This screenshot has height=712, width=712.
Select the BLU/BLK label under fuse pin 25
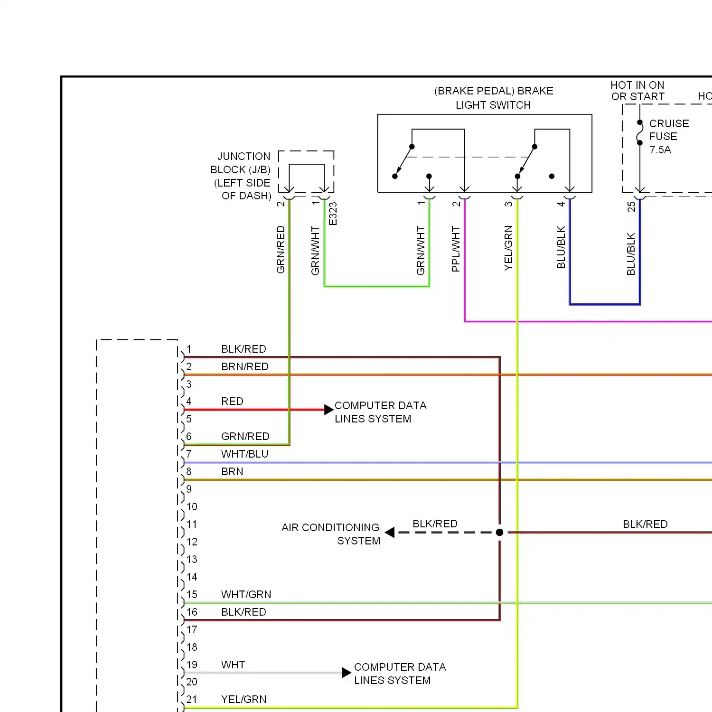631,254
